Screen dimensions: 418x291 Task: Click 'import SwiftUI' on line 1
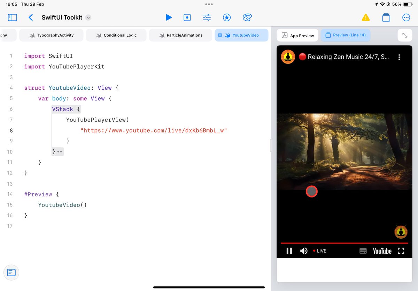[48, 56]
